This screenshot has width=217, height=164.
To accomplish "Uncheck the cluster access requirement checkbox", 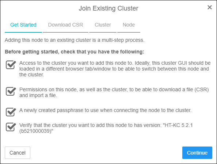I will coord(11,65).
